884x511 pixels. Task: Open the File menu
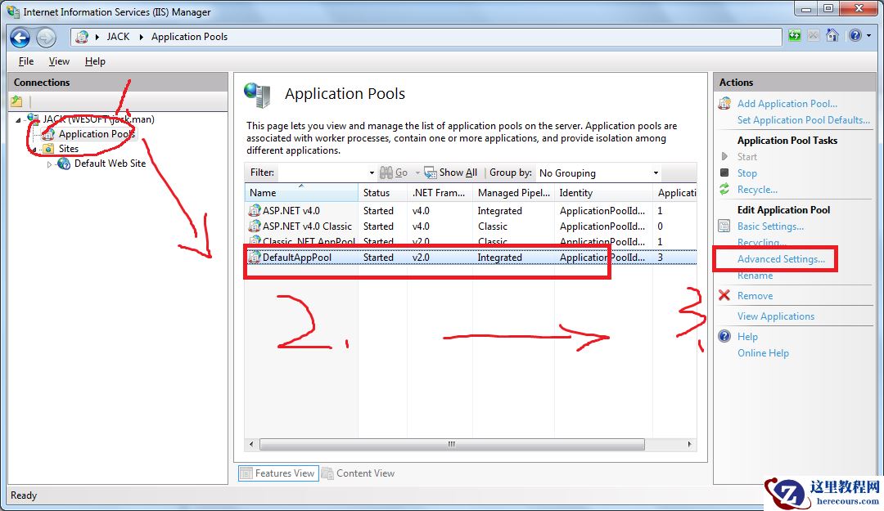[x=26, y=61]
